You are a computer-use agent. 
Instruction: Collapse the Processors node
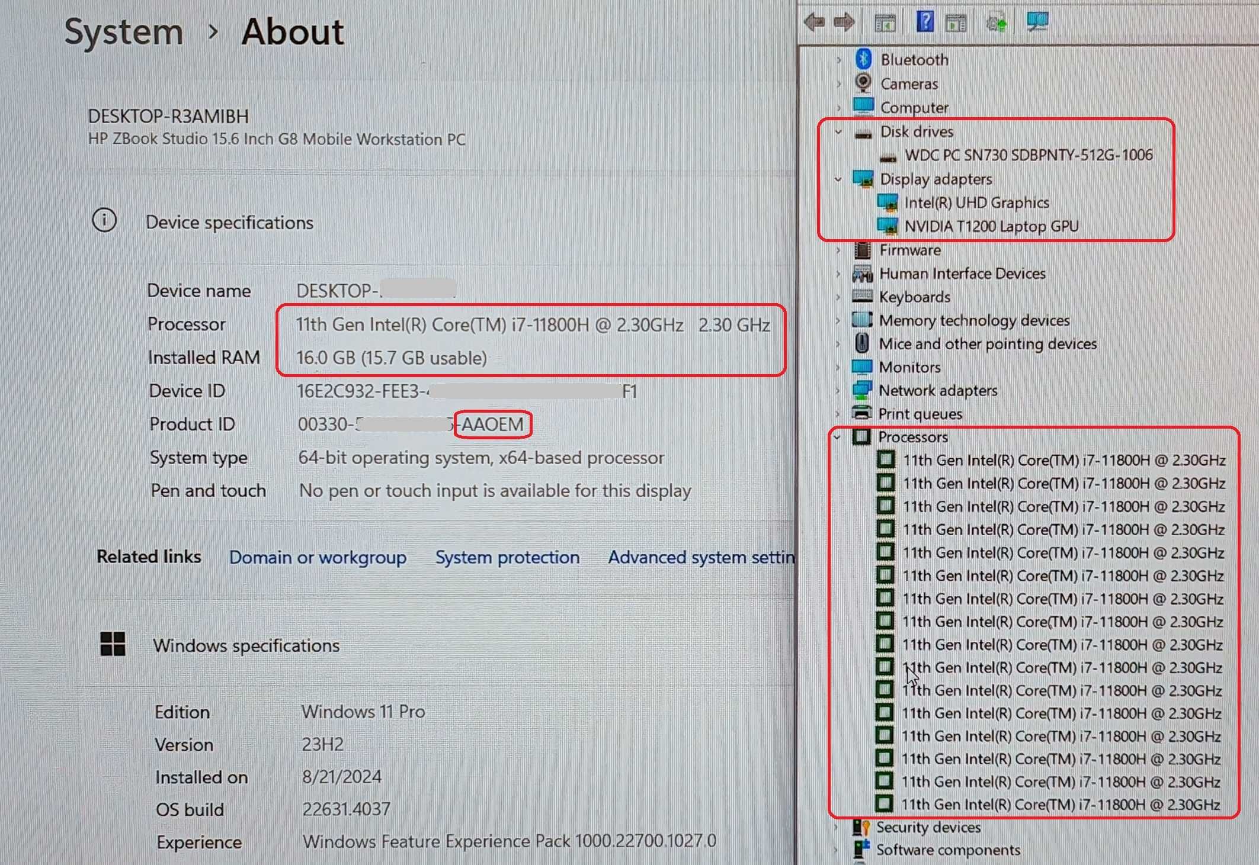[x=837, y=437]
